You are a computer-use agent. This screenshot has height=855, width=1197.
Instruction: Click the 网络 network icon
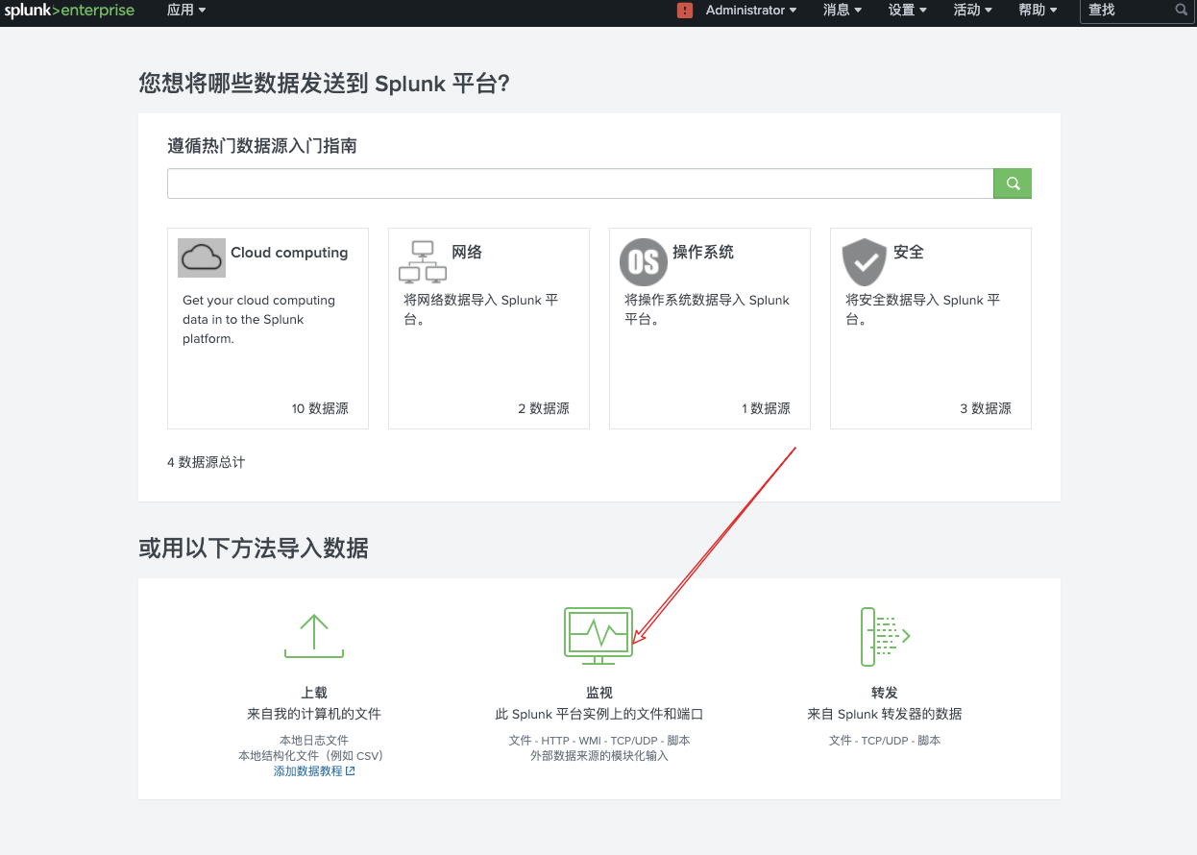point(423,261)
